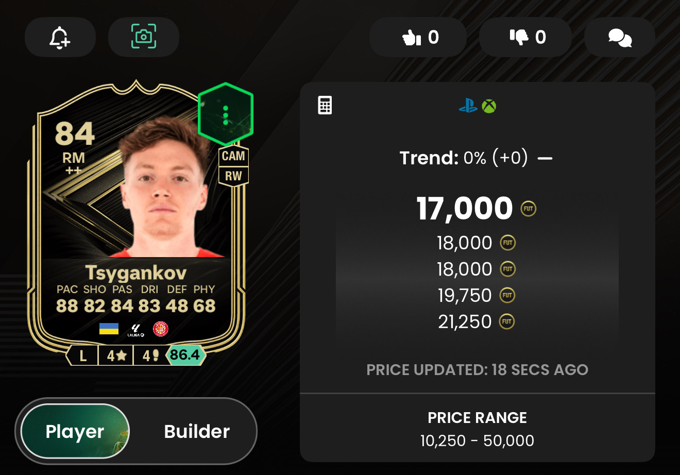Select the PlayStation platform icon
Screen dimensions: 680x475
point(468,107)
